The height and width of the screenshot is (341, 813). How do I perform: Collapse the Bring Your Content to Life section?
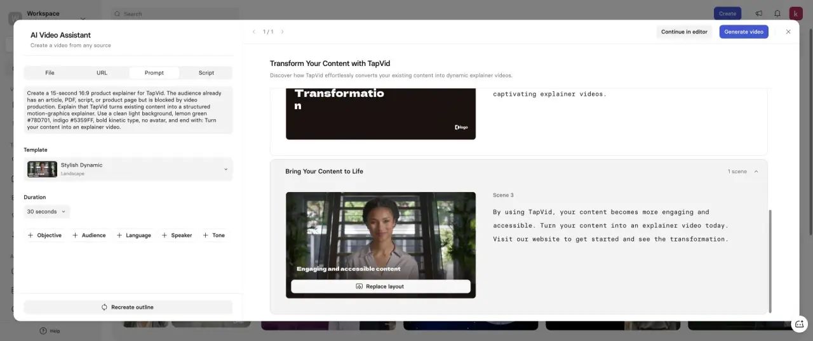[x=756, y=172]
